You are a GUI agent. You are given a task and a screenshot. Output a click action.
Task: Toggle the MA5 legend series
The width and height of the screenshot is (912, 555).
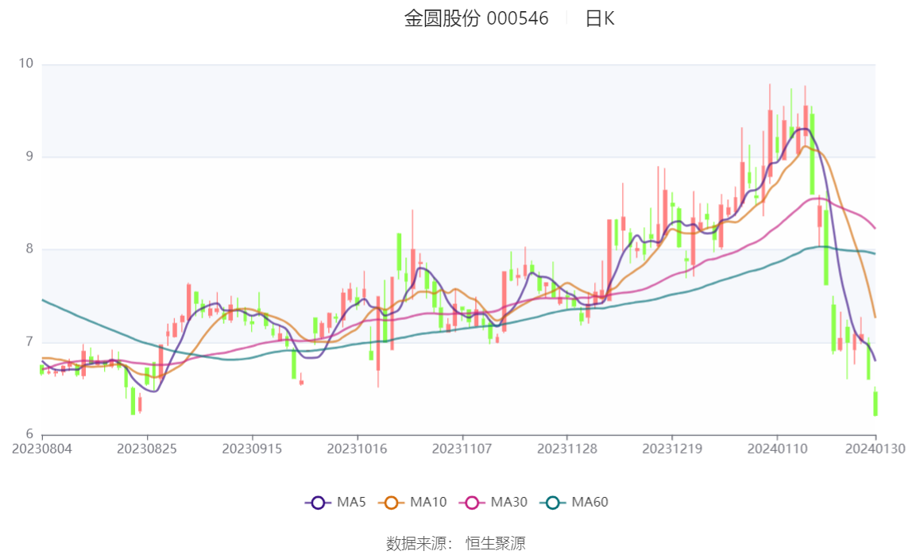click(x=335, y=502)
